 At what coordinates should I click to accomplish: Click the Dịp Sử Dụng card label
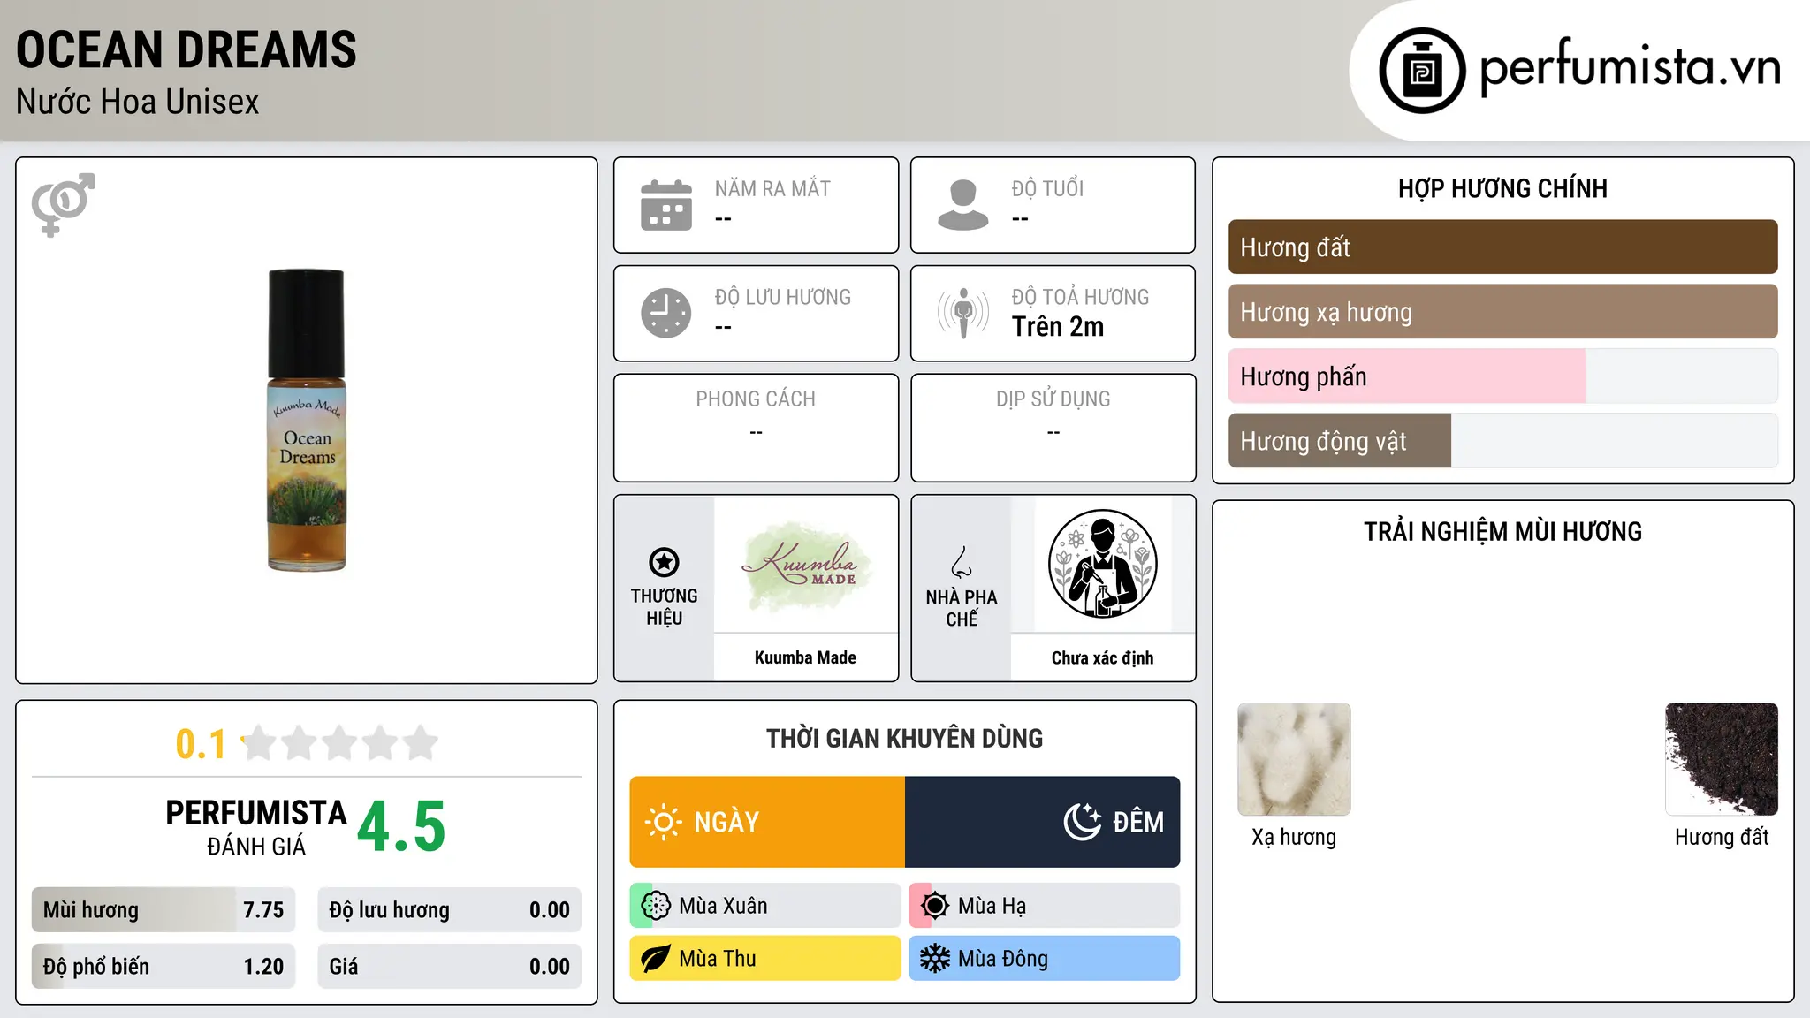pos(1053,399)
